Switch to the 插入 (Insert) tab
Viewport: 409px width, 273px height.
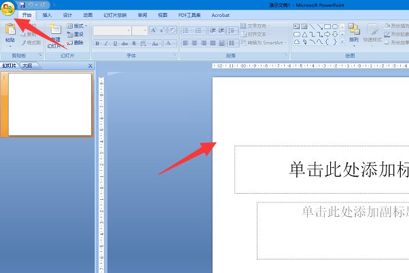[x=47, y=15]
